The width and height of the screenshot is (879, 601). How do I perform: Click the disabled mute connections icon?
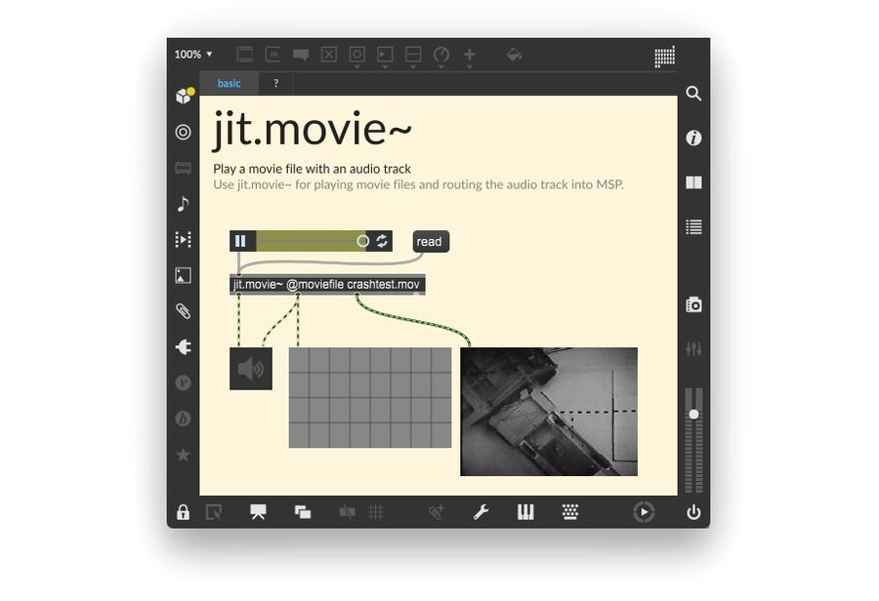click(x=347, y=512)
